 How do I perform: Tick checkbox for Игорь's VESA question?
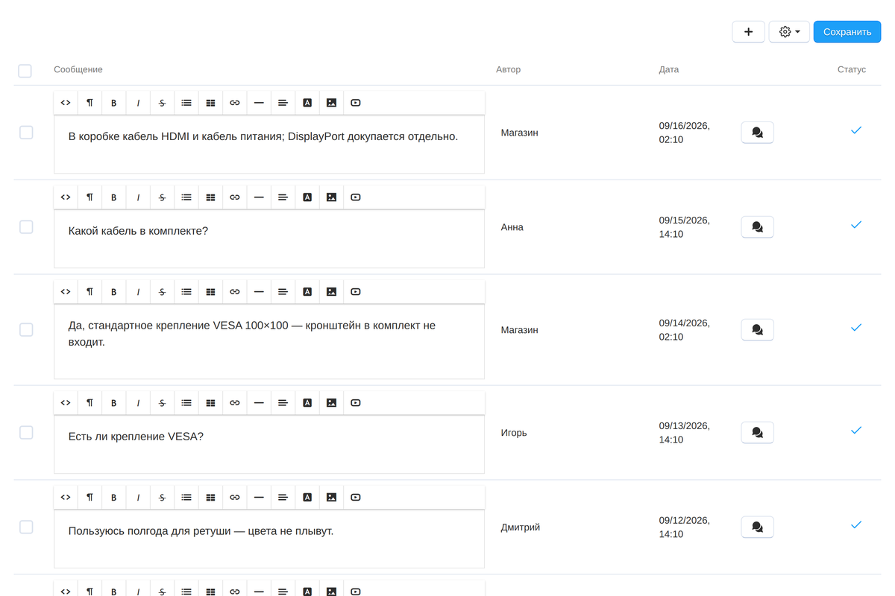point(26,433)
